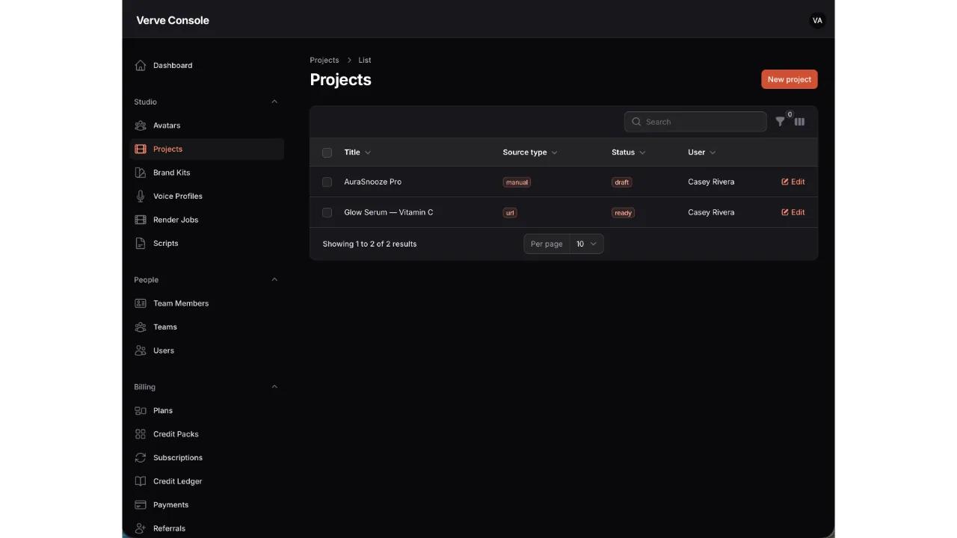Click the ready status badge
The image size is (957, 538).
point(624,213)
